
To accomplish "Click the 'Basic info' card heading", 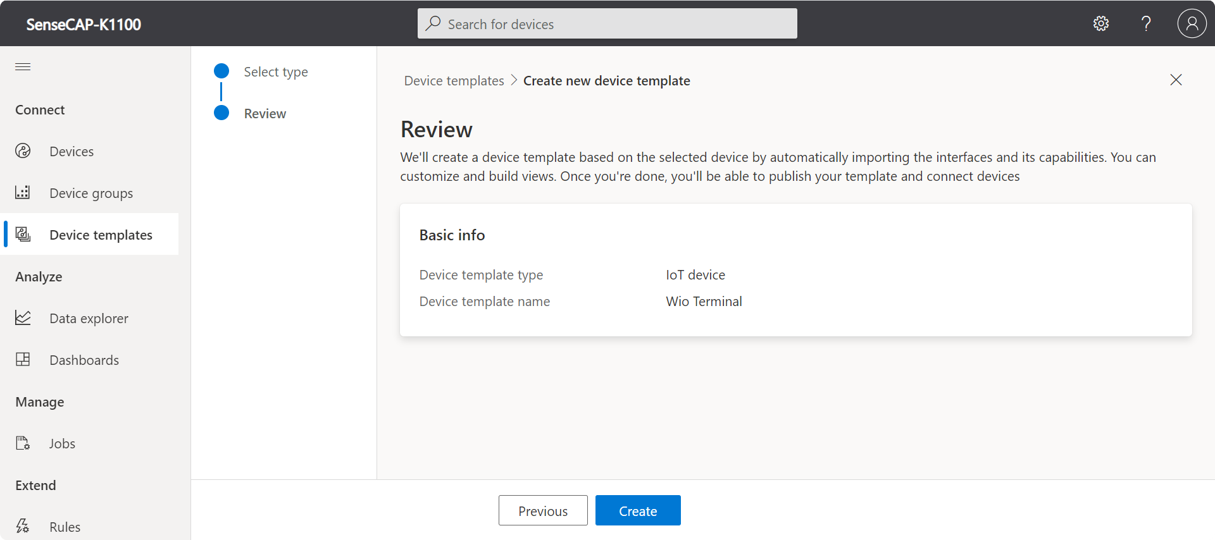I will [452, 235].
